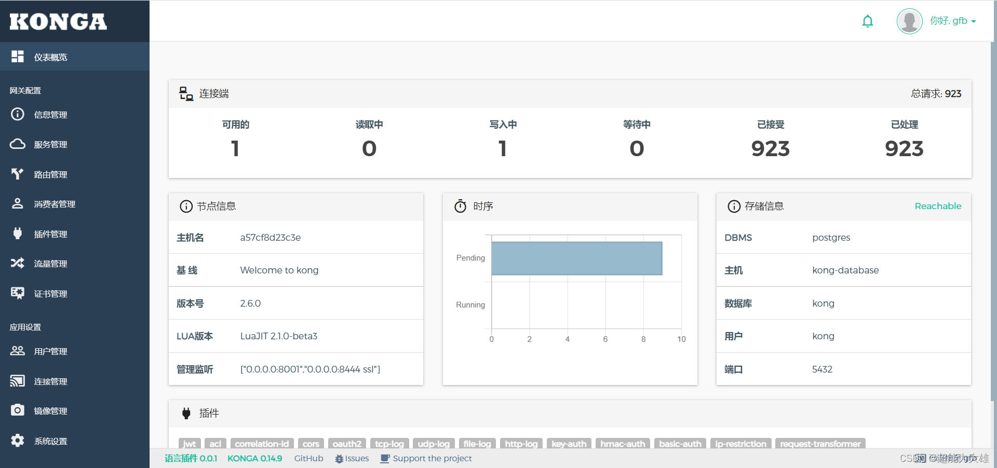
Task: Click the 插件管理 plug icon
Action: click(x=18, y=233)
